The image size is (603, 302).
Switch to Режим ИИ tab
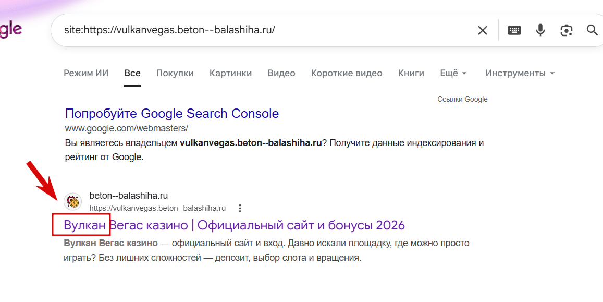(x=86, y=73)
